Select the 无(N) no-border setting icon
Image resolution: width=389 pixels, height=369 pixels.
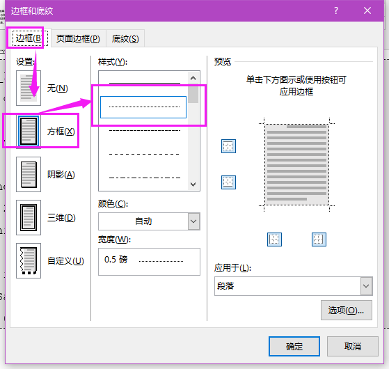click(x=29, y=88)
